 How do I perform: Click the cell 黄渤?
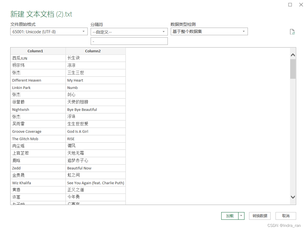[x=38, y=190]
